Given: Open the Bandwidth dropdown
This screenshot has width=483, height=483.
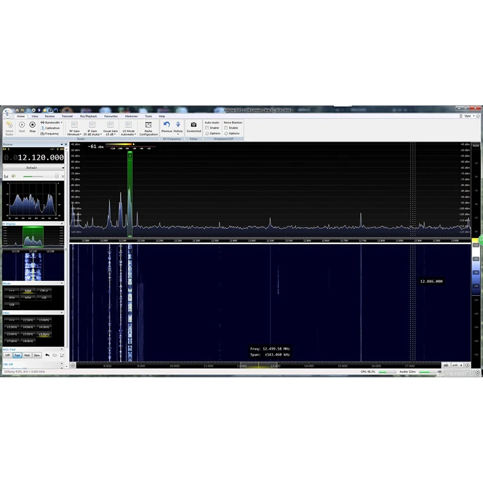Looking at the screenshot, I should (51, 123).
